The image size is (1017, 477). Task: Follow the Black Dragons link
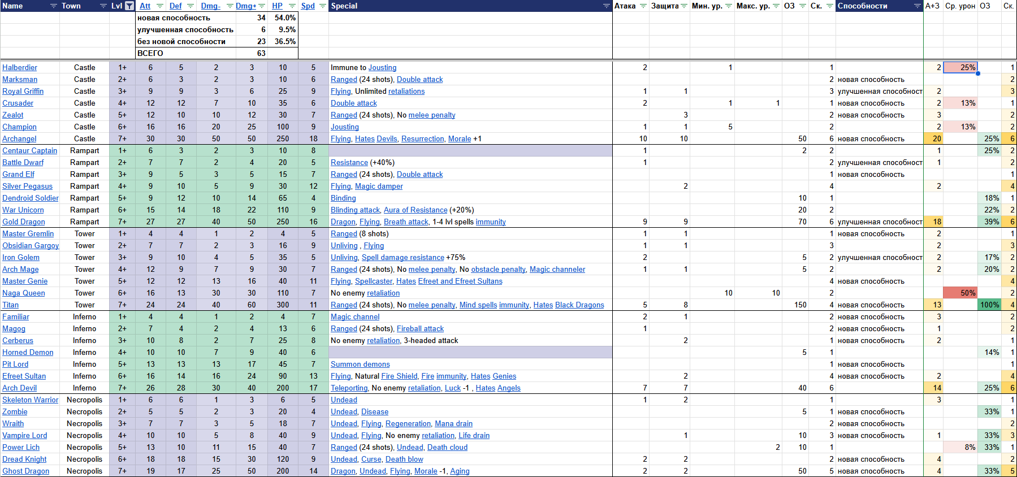(579, 305)
